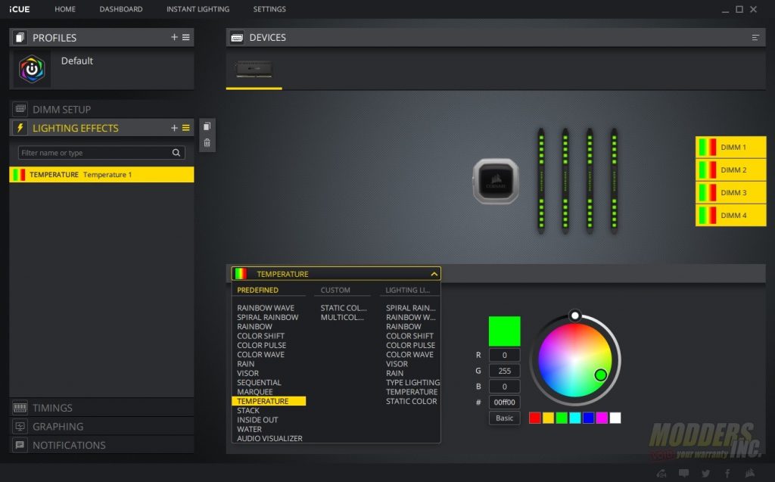Open Twitter link in footer
This screenshot has width=775, height=482.
[706, 473]
